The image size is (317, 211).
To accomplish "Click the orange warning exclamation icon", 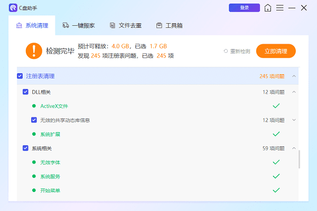I will 34,51.
